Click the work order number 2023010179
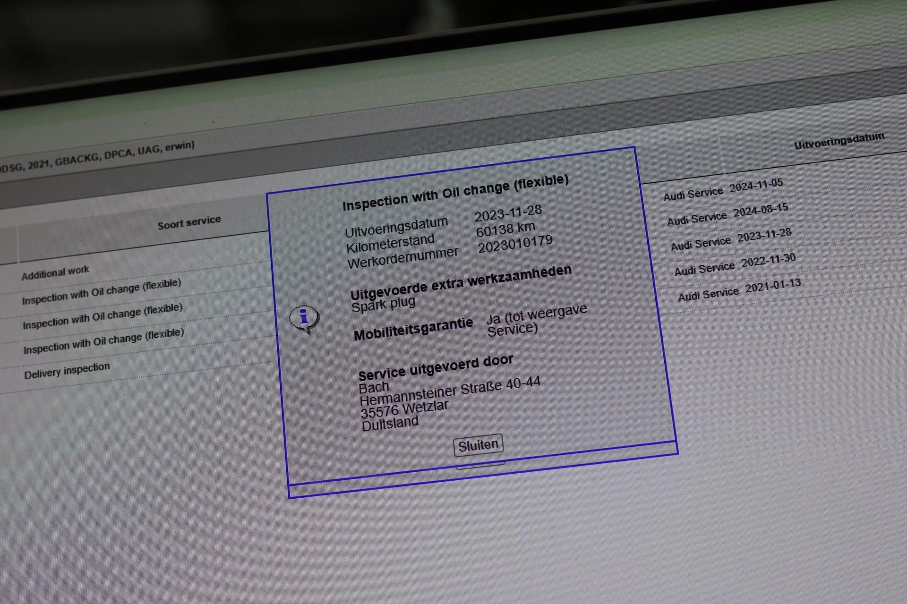 click(515, 244)
